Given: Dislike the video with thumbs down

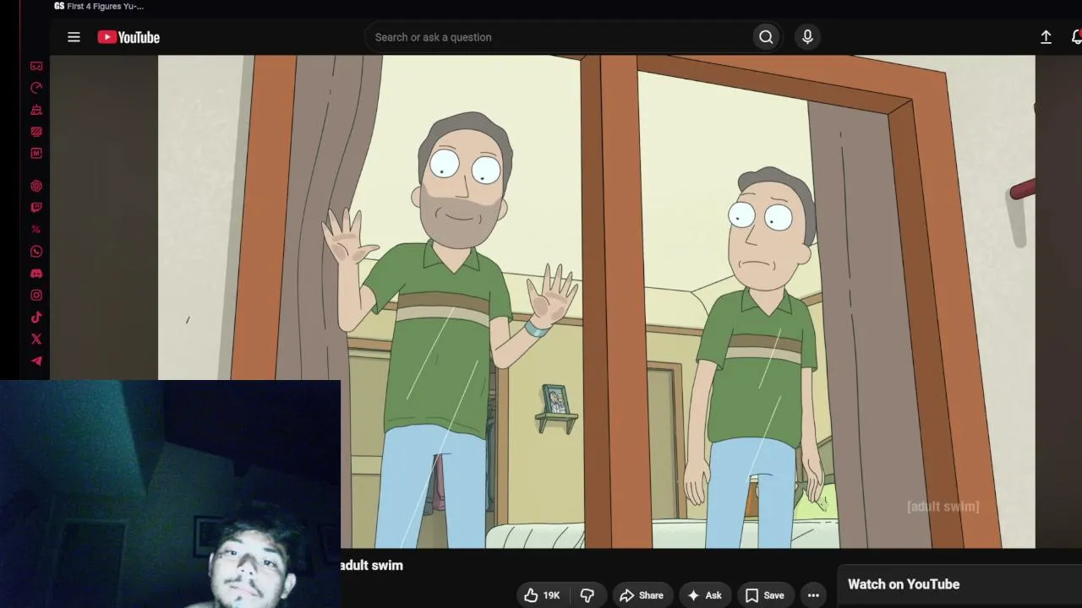Looking at the screenshot, I should pos(587,595).
